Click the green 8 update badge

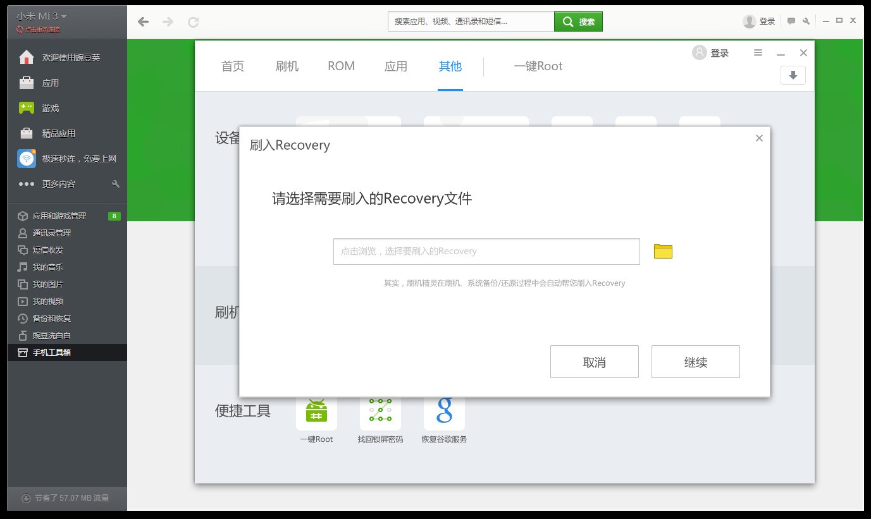114,216
